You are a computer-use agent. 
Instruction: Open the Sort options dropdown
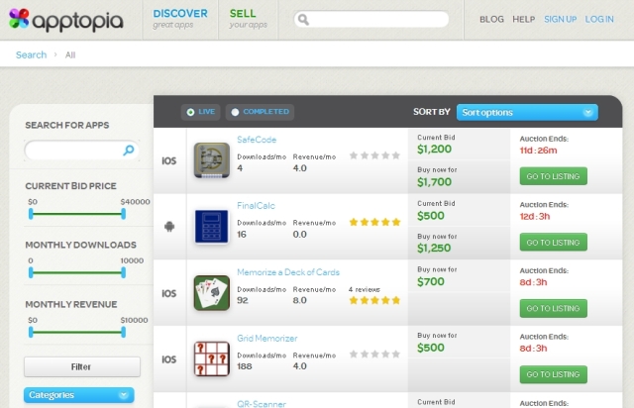pos(527,113)
